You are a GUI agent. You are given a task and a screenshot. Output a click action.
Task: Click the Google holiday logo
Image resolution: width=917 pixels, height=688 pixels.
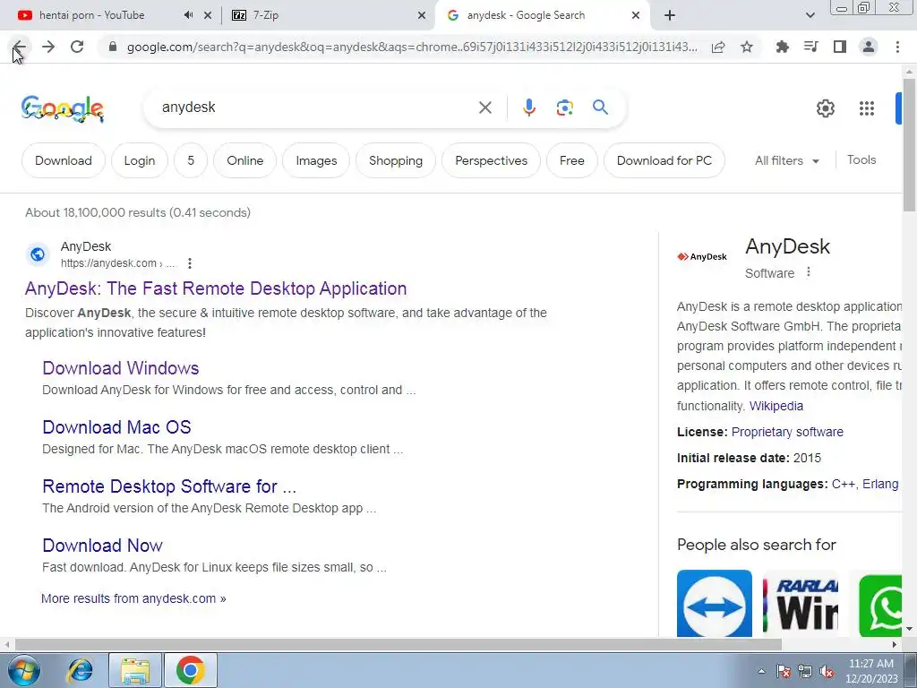point(63,108)
